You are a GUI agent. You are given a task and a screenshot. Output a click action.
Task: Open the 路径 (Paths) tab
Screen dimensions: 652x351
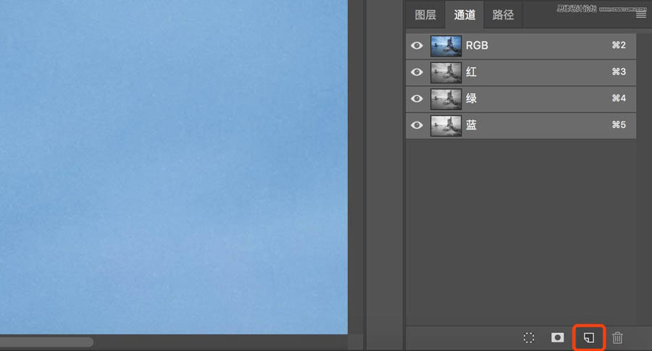tap(503, 15)
